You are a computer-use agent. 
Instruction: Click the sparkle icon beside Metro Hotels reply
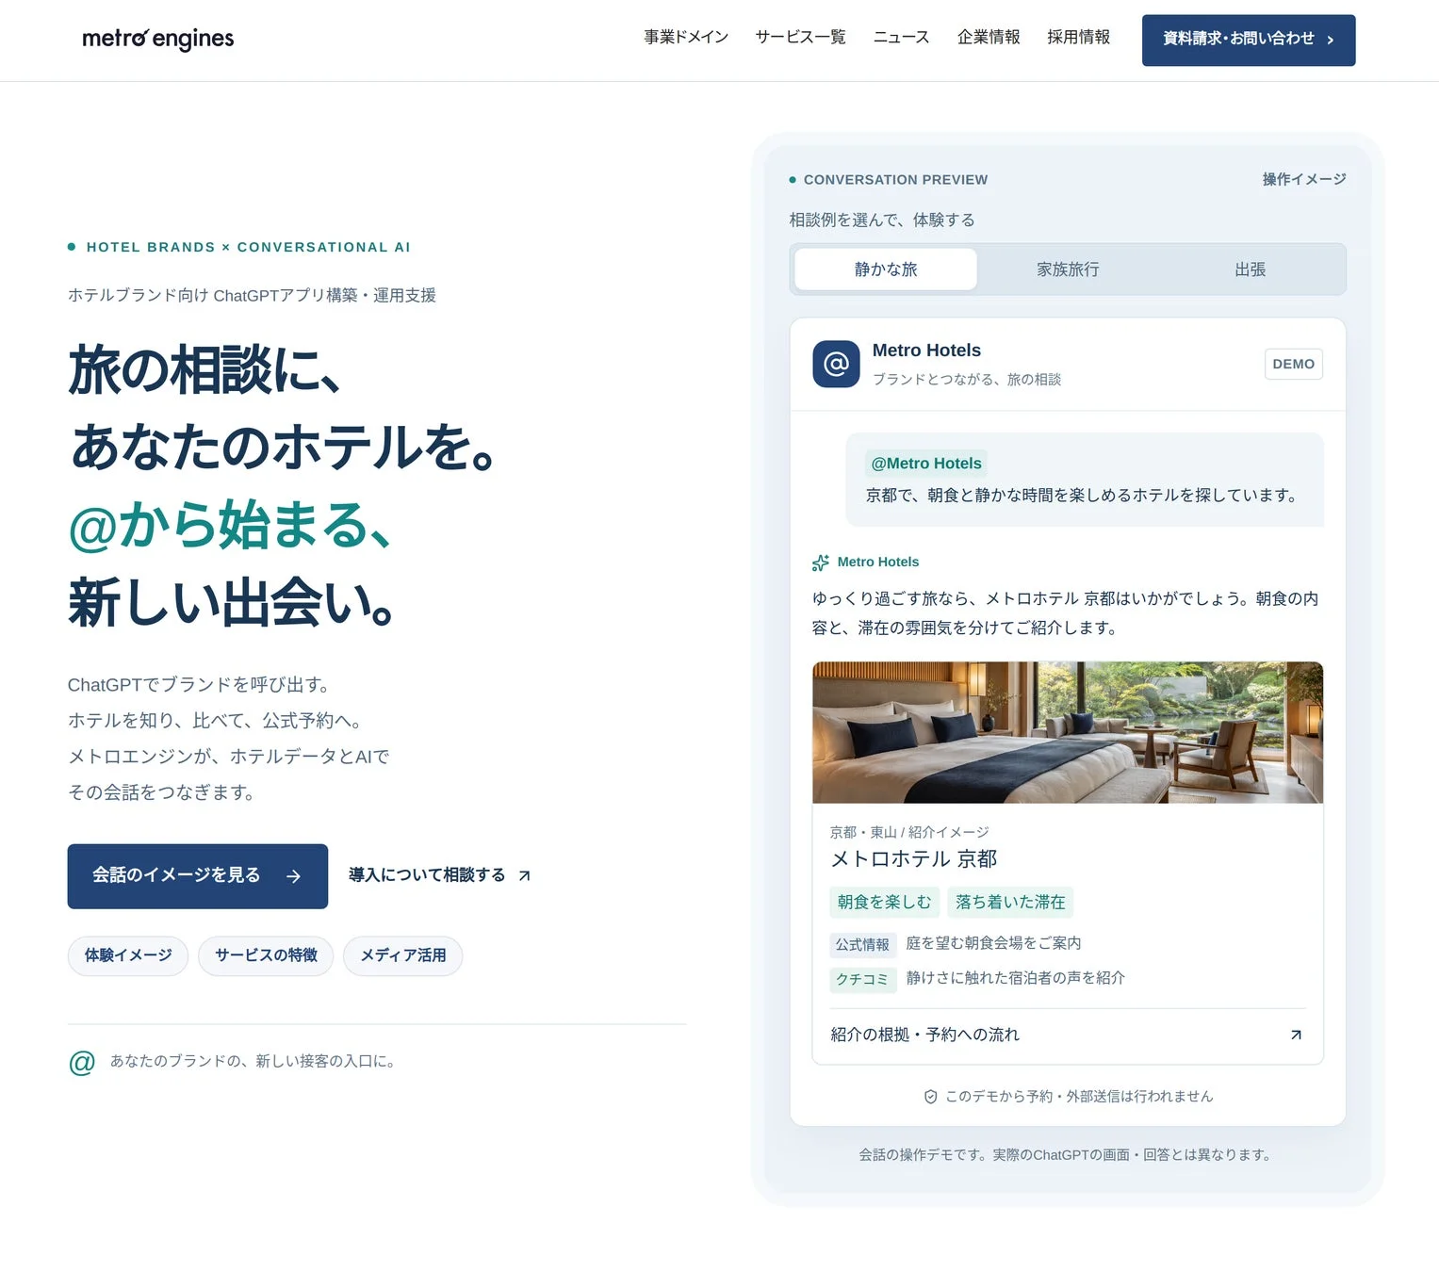(821, 563)
